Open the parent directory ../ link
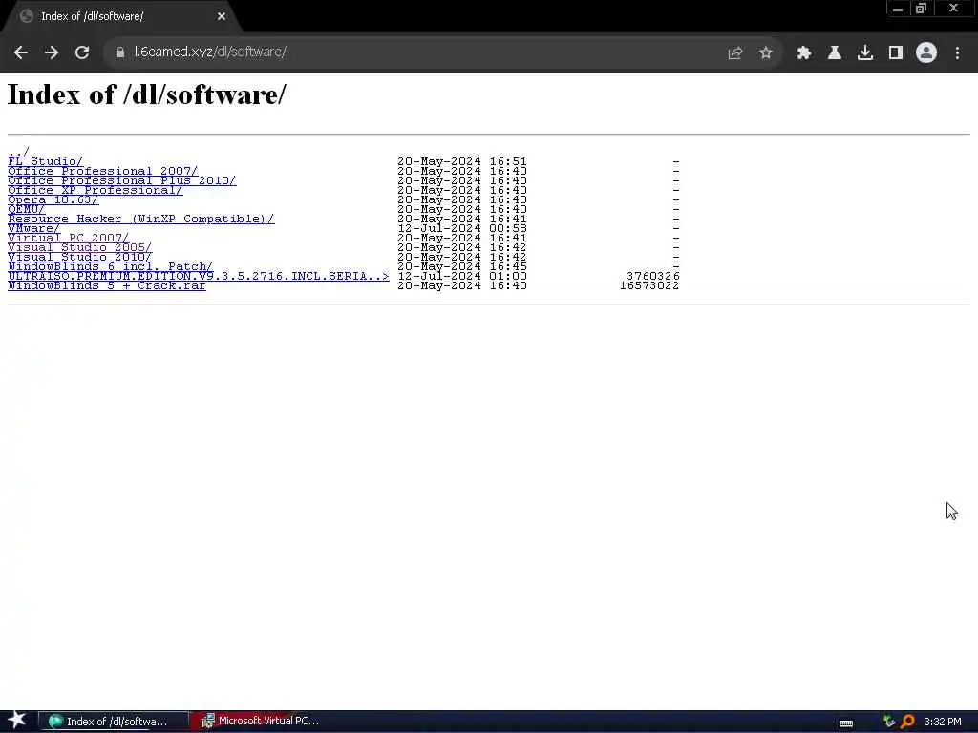Screen dimensions: 978x733 click(x=19, y=152)
